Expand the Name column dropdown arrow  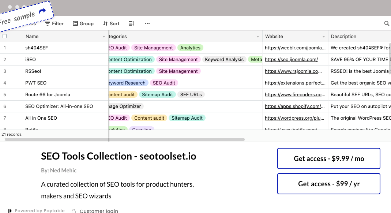[104, 37]
